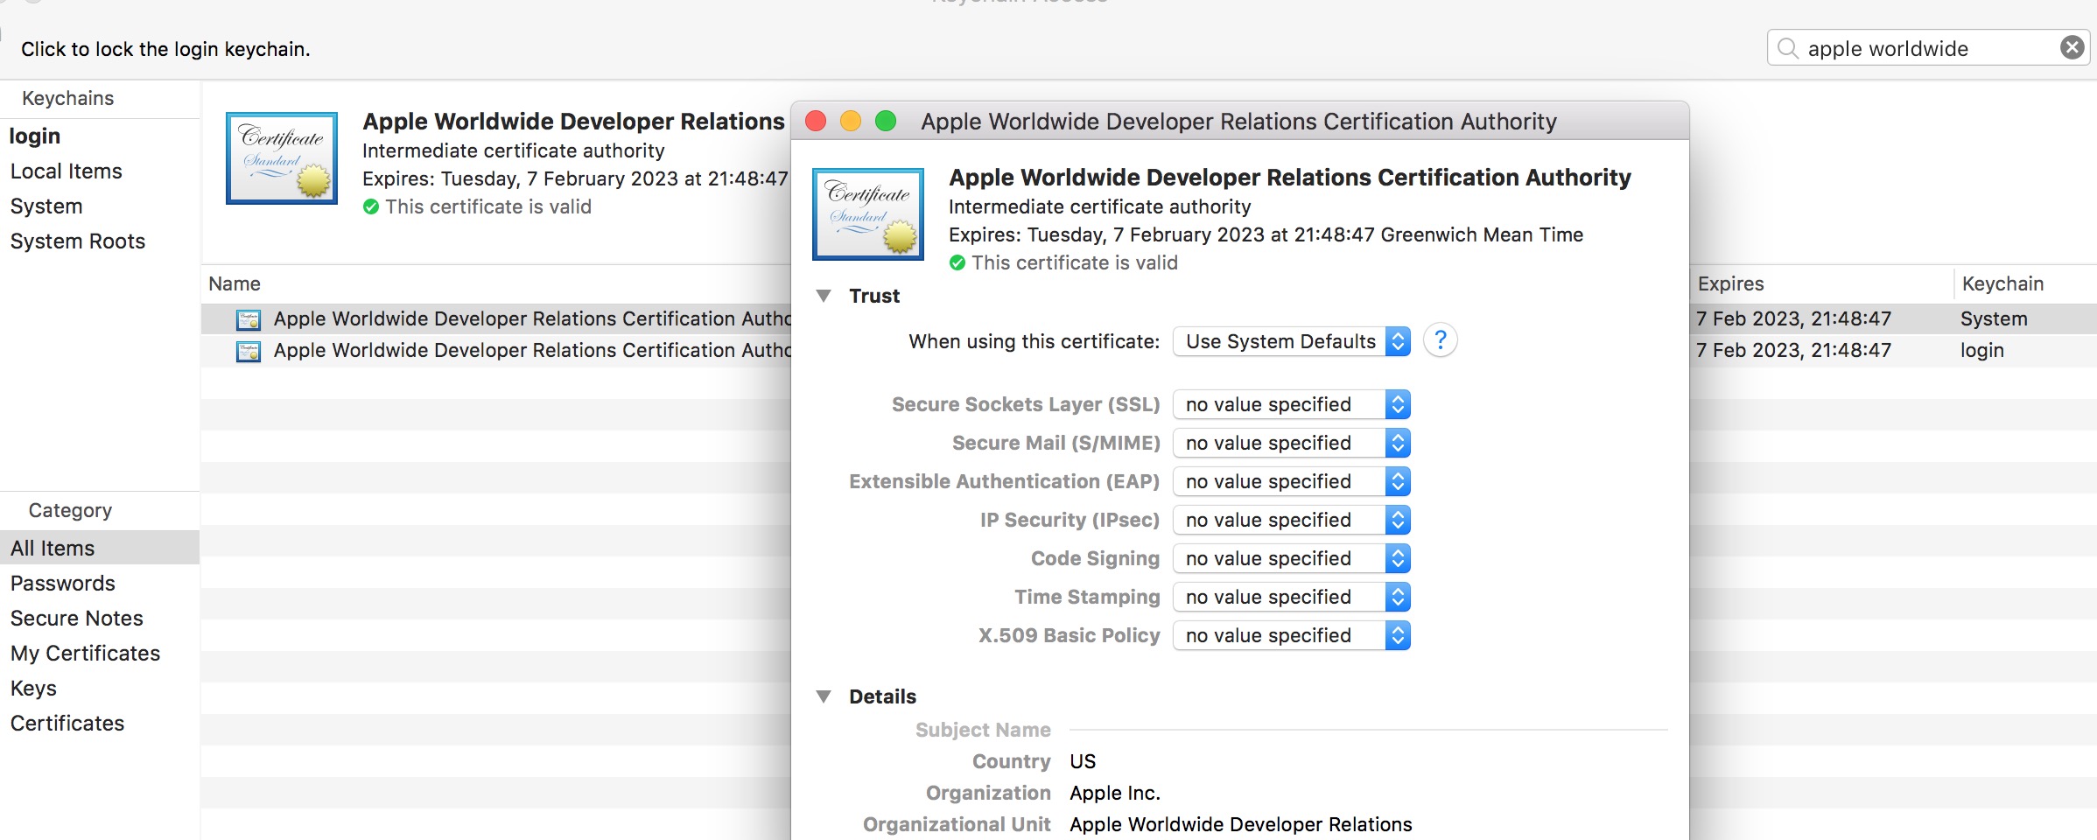This screenshot has height=840, width=2097.
Task: Show the All Items category
Action: pyautogui.click(x=100, y=548)
